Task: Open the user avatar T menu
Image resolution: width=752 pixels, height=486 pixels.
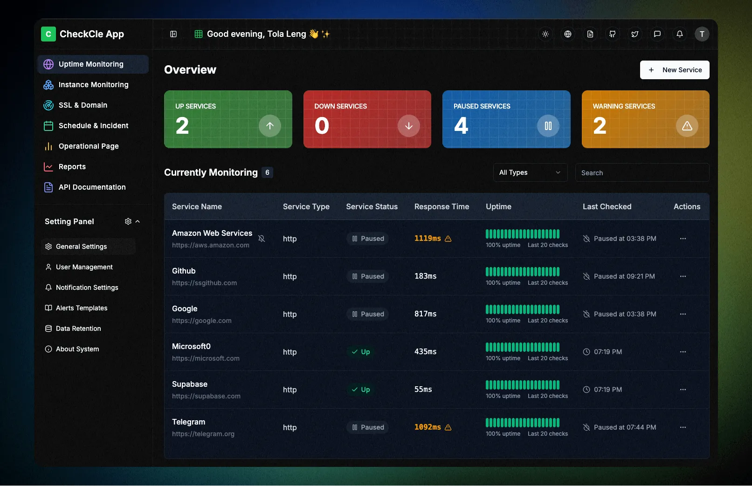Action: click(702, 34)
